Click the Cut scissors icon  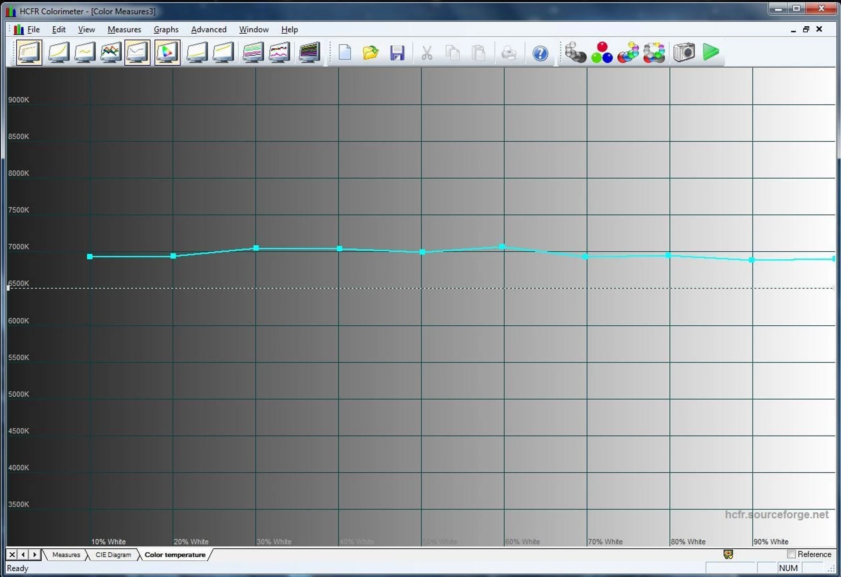(x=427, y=53)
